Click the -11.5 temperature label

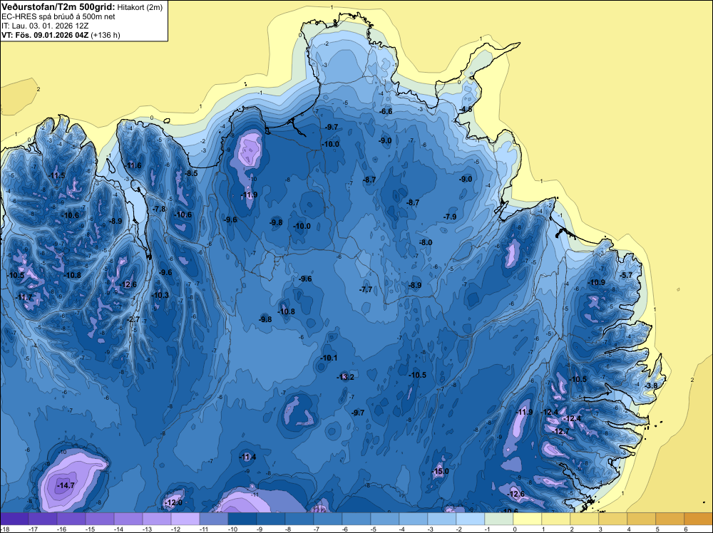click(56, 175)
